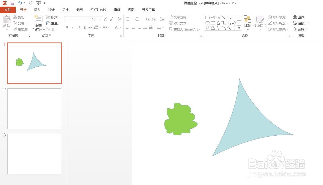Select the Curve shape in shapes gallery
This screenshot has width=323, height=185.
click(229, 28)
